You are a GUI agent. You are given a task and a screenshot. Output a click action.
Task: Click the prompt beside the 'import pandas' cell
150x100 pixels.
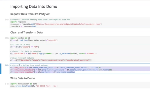click(x=7, y=38)
